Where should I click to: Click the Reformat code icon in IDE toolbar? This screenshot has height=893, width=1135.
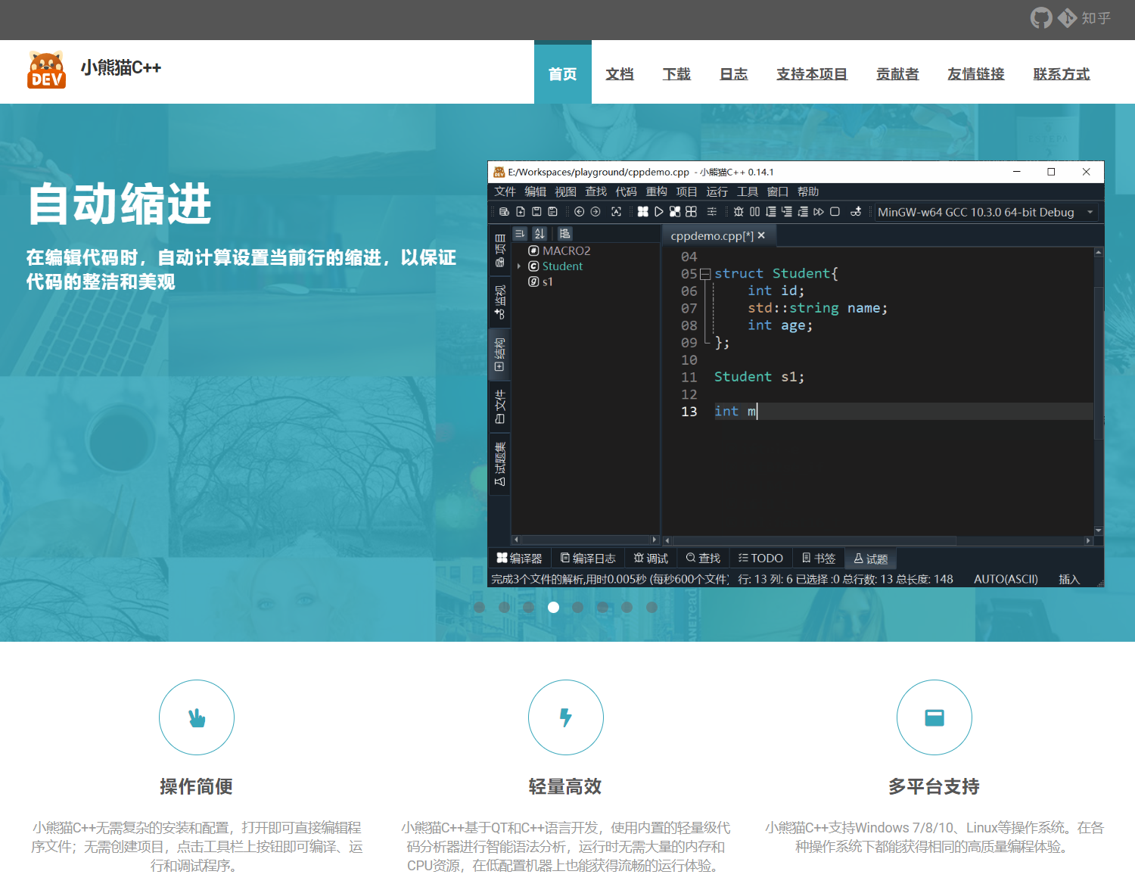pos(616,212)
